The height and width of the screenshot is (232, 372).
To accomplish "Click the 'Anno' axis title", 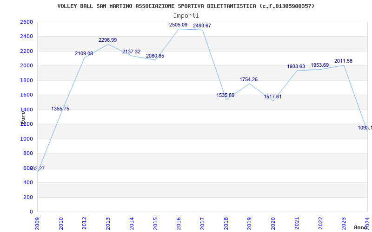I will (x=361, y=227).
